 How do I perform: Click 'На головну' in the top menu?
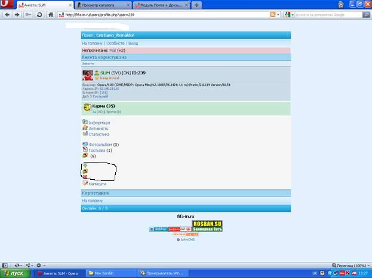coord(92,43)
